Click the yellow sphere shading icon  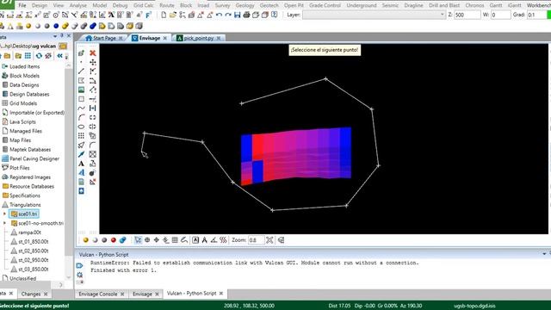point(28,26)
